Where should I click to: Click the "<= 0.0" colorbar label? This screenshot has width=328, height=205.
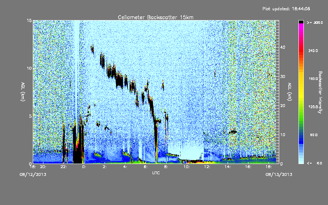(x=314, y=163)
